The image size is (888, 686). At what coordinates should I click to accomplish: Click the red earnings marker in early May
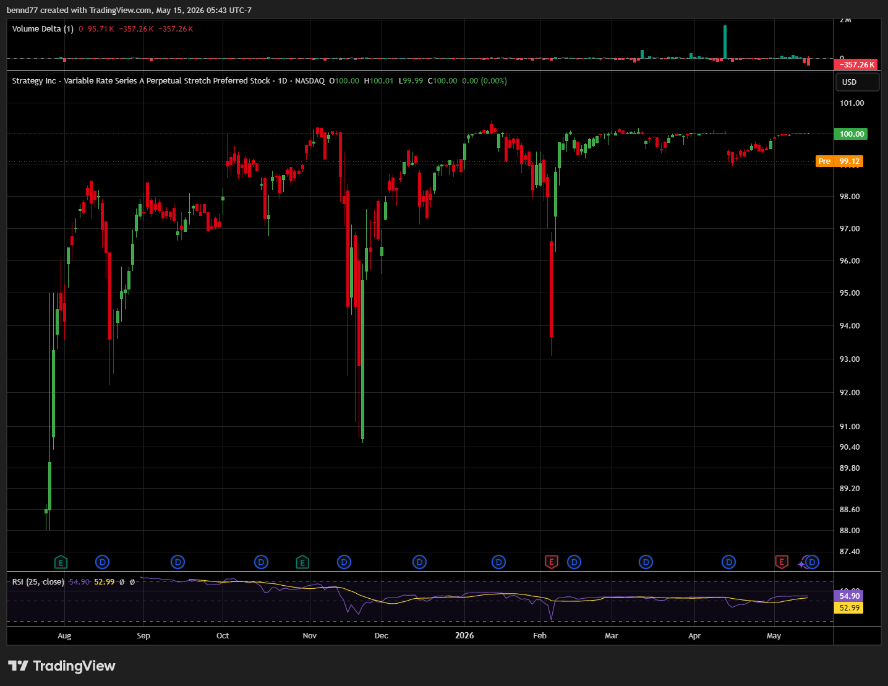(782, 562)
